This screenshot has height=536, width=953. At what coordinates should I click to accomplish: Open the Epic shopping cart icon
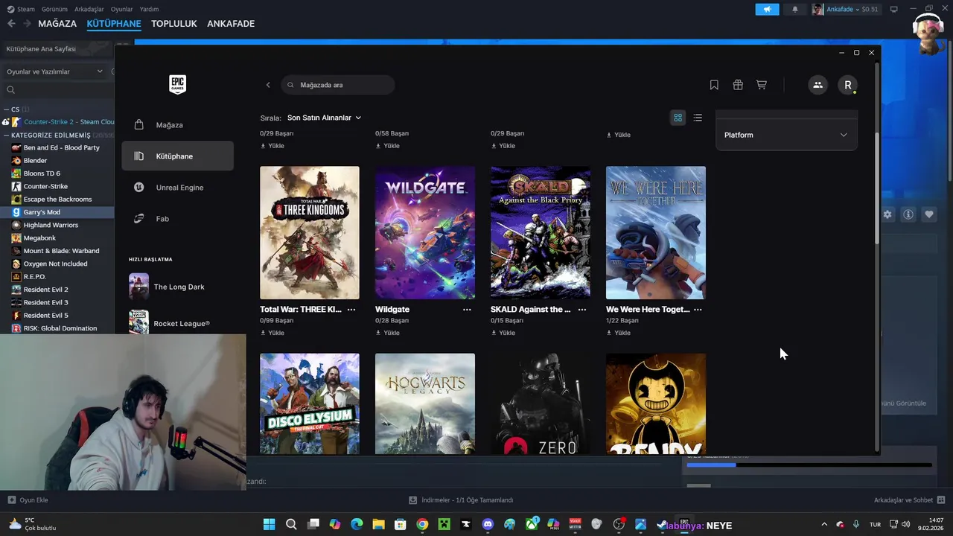(x=761, y=85)
